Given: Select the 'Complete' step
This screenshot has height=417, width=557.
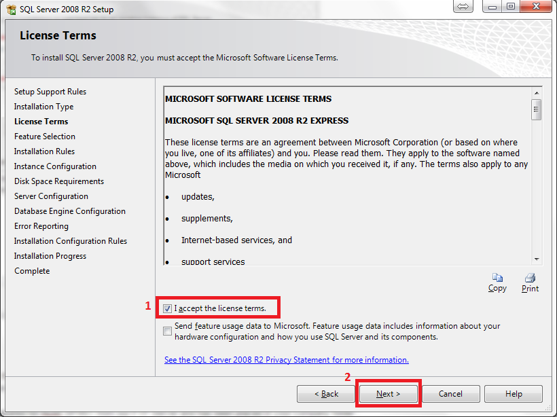Looking at the screenshot, I should pos(32,271).
